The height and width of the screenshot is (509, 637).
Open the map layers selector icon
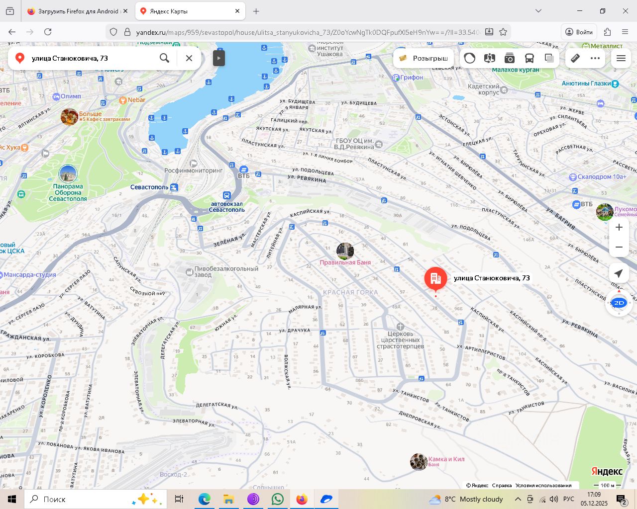[x=549, y=58]
